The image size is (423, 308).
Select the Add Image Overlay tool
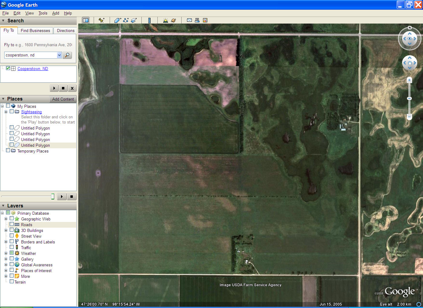click(134, 20)
